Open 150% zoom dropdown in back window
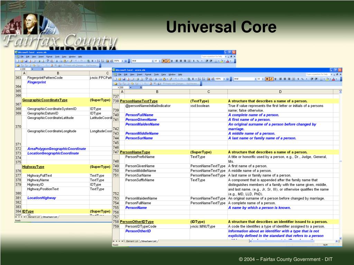This screenshot has width=354, height=265. 122,61
